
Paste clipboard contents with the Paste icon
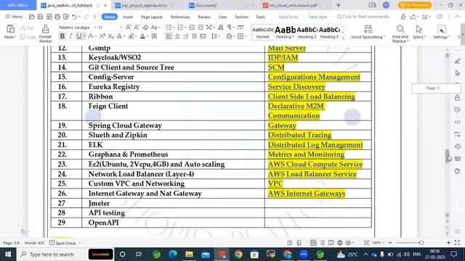[x=10, y=29]
